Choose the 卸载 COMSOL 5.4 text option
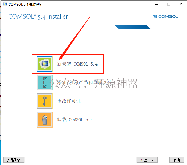This screenshot has height=165, width=187. [x=75, y=120]
